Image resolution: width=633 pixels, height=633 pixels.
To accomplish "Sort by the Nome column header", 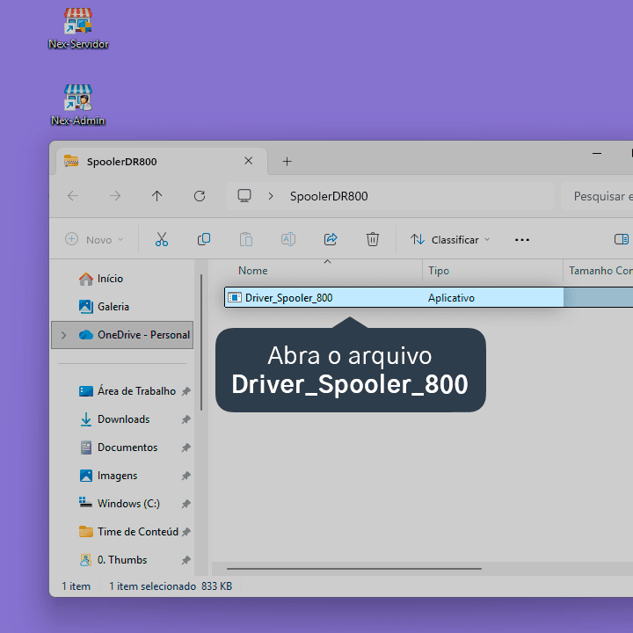I will 252,271.
